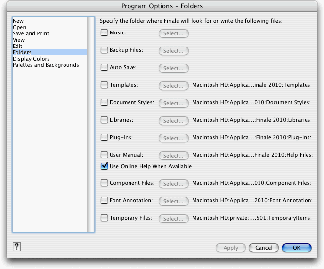
Task: Click Select button for Font Annotation
Action: click(173, 201)
